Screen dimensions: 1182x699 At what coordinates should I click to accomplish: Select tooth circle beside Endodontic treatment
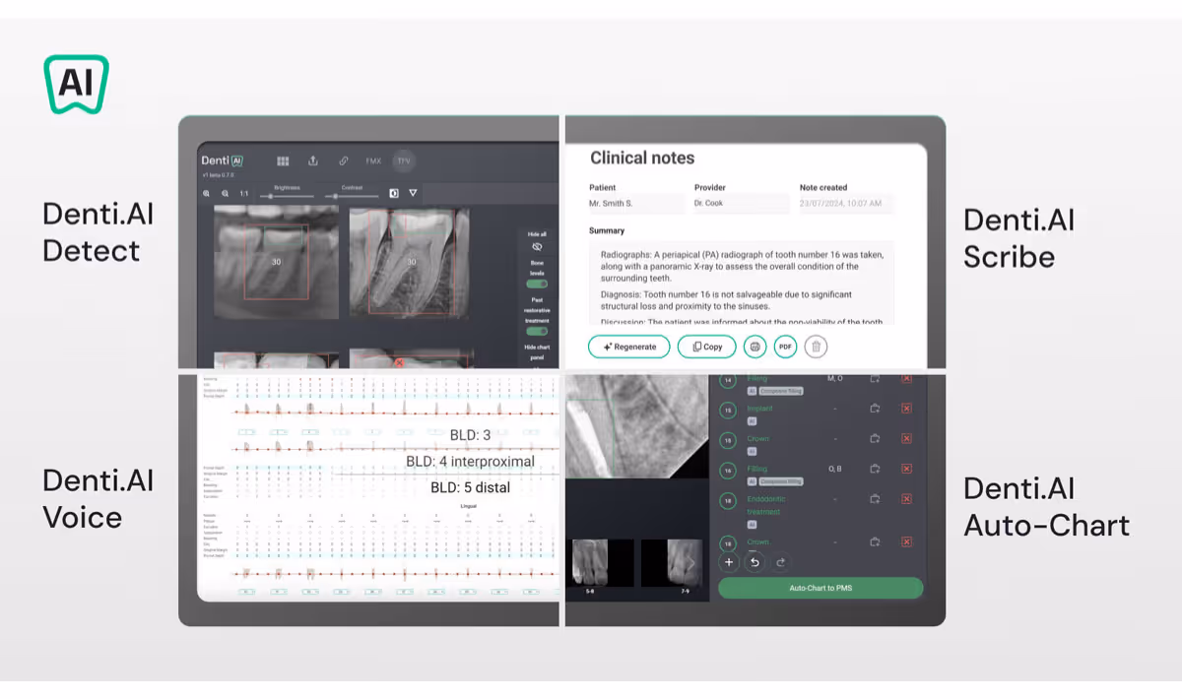pyautogui.click(x=728, y=502)
